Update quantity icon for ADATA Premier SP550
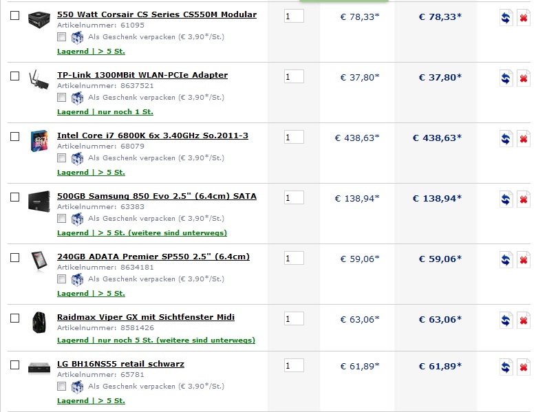This screenshot has height=412, width=536. [506, 260]
